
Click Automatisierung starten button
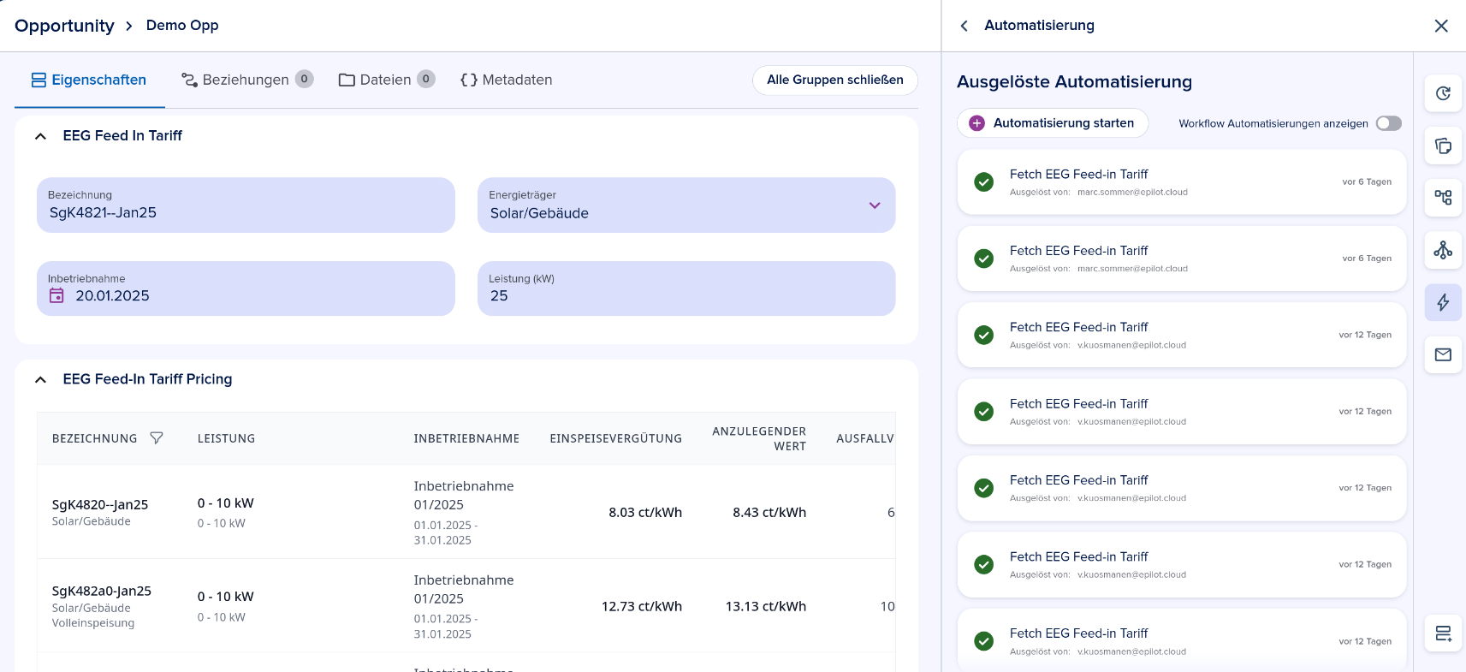tap(1053, 123)
